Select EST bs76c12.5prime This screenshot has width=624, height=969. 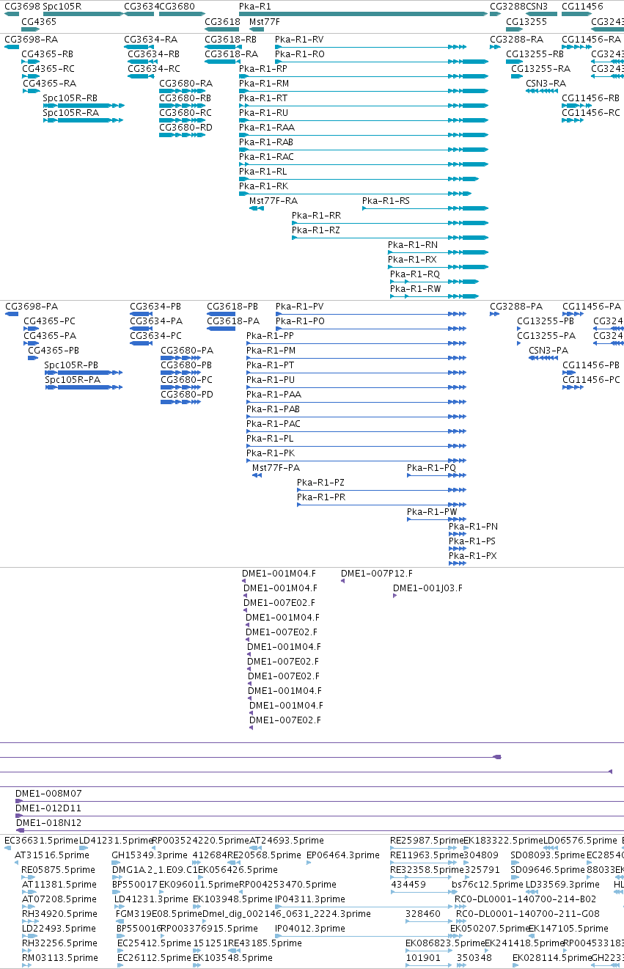488,884
